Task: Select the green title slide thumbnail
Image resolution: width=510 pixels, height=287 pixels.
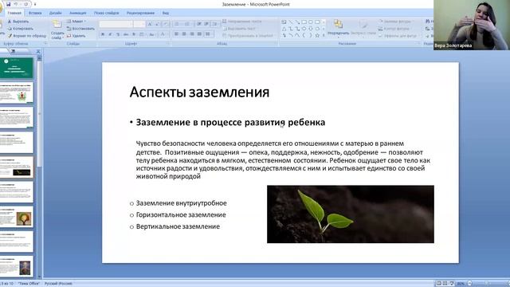Action: (x=17, y=68)
